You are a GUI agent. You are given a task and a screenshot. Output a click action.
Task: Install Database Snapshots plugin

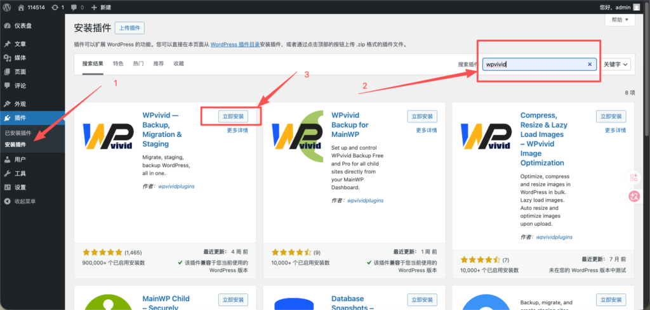[x=422, y=300]
